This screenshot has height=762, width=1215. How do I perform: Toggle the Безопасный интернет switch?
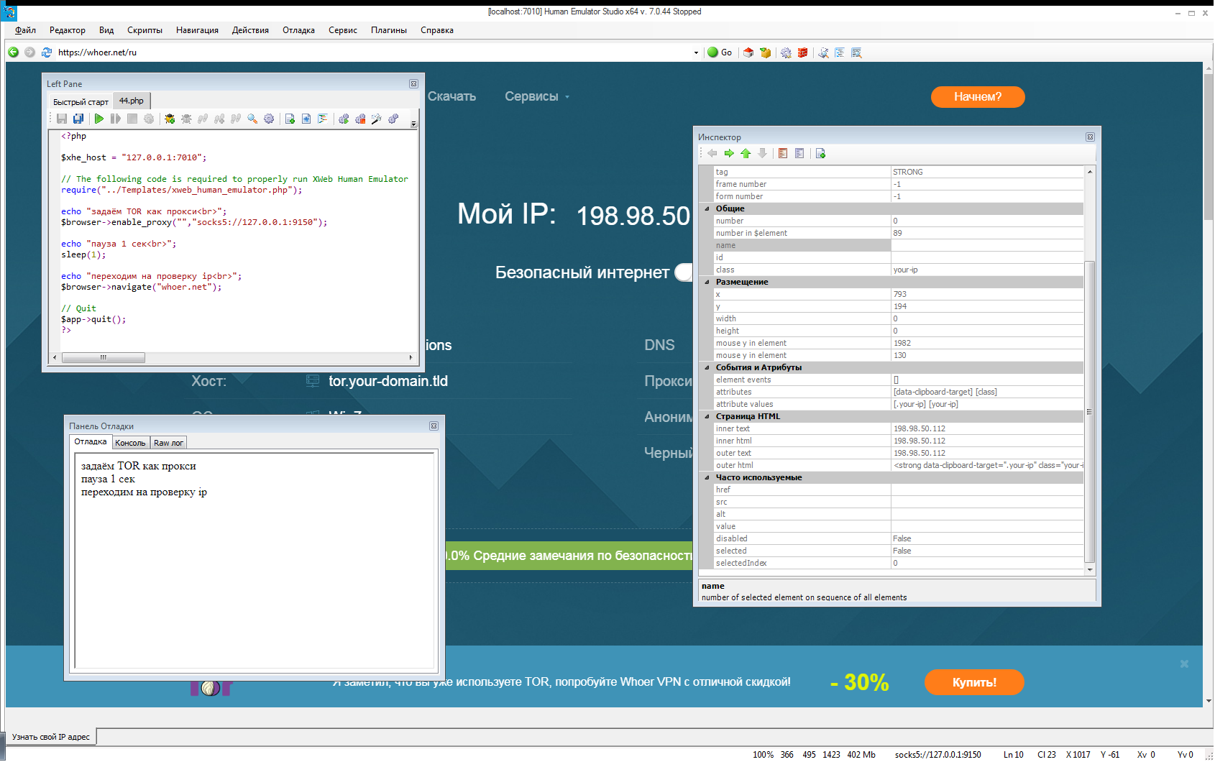pos(684,272)
